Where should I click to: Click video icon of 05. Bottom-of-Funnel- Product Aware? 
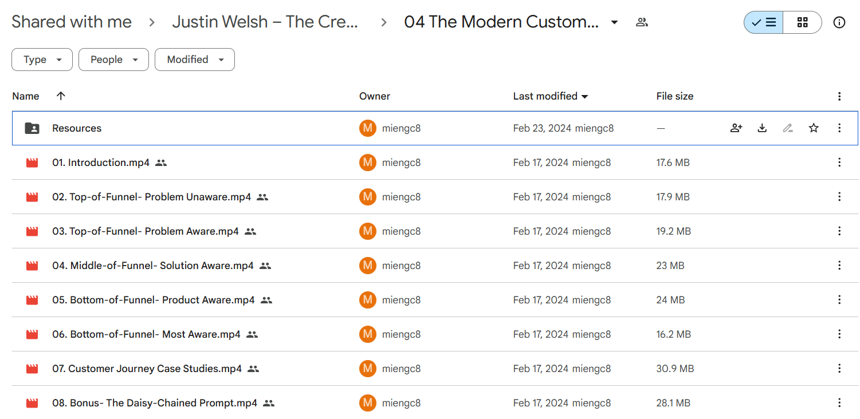pyautogui.click(x=32, y=300)
